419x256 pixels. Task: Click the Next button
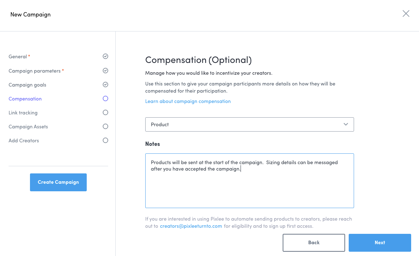coord(380,243)
